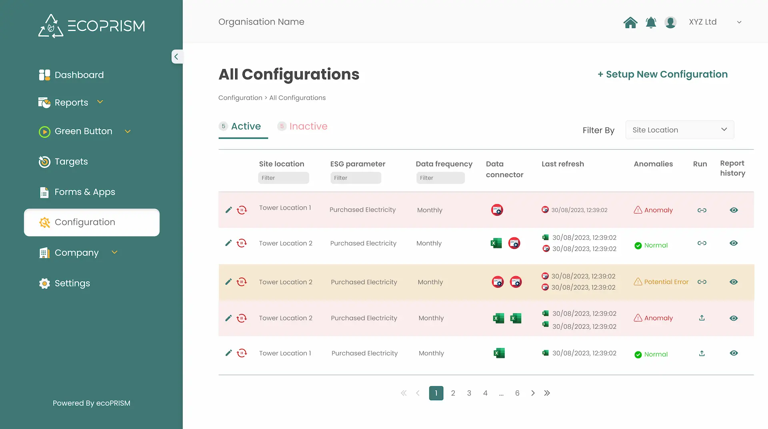Edit the first Tower Location 1 row
This screenshot has width=768, height=429.
coord(228,210)
